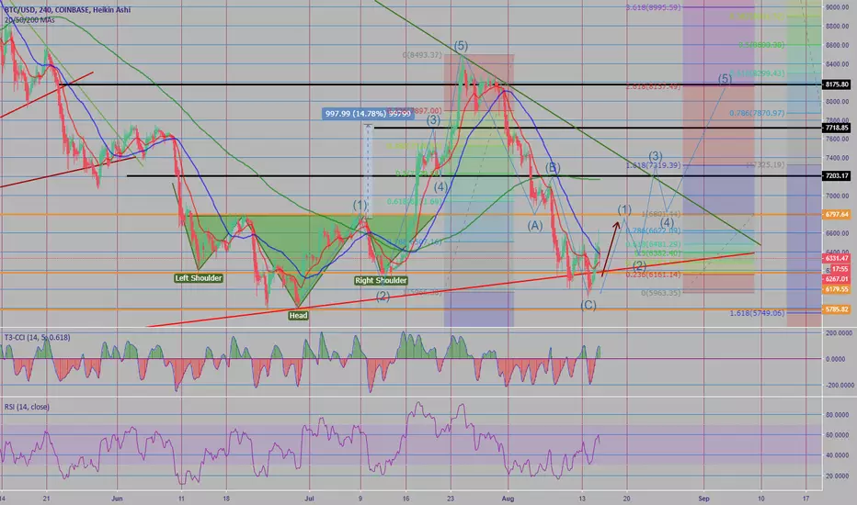Click the red 6331.47 current price tag
This screenshot has height=505, width=857.
point(836,258)
